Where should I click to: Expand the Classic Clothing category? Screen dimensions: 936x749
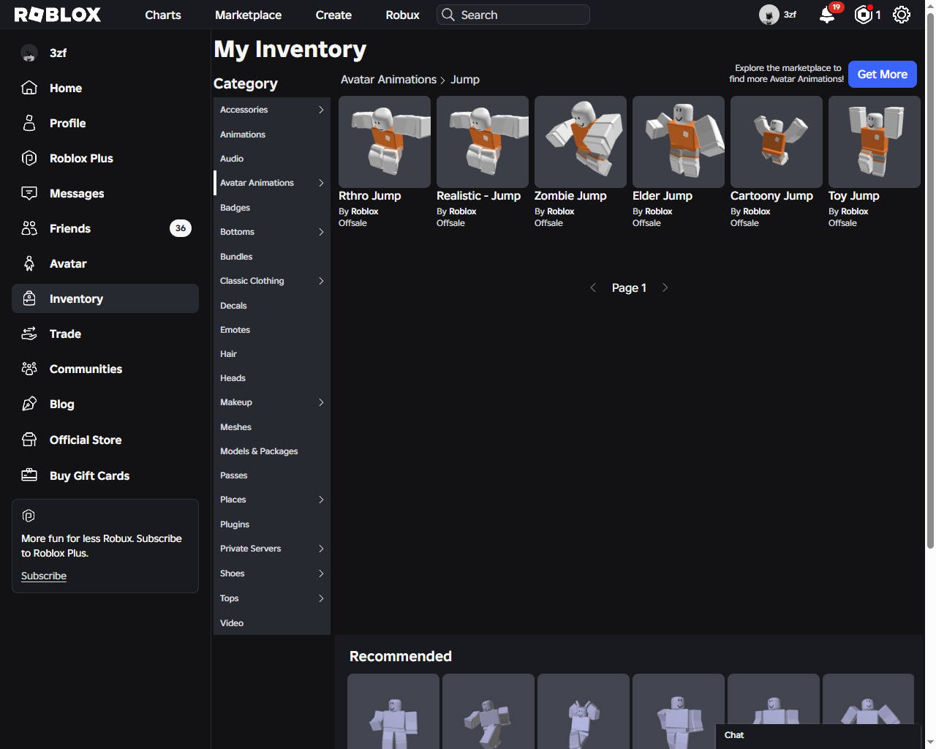[321, 281]
